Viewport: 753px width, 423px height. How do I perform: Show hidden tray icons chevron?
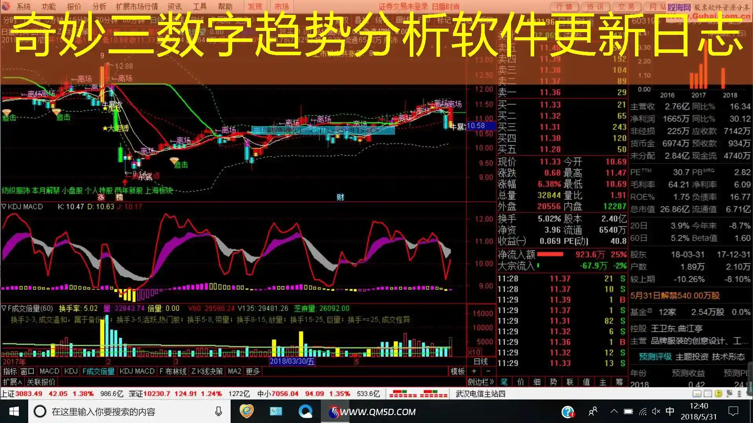[614, 411]
